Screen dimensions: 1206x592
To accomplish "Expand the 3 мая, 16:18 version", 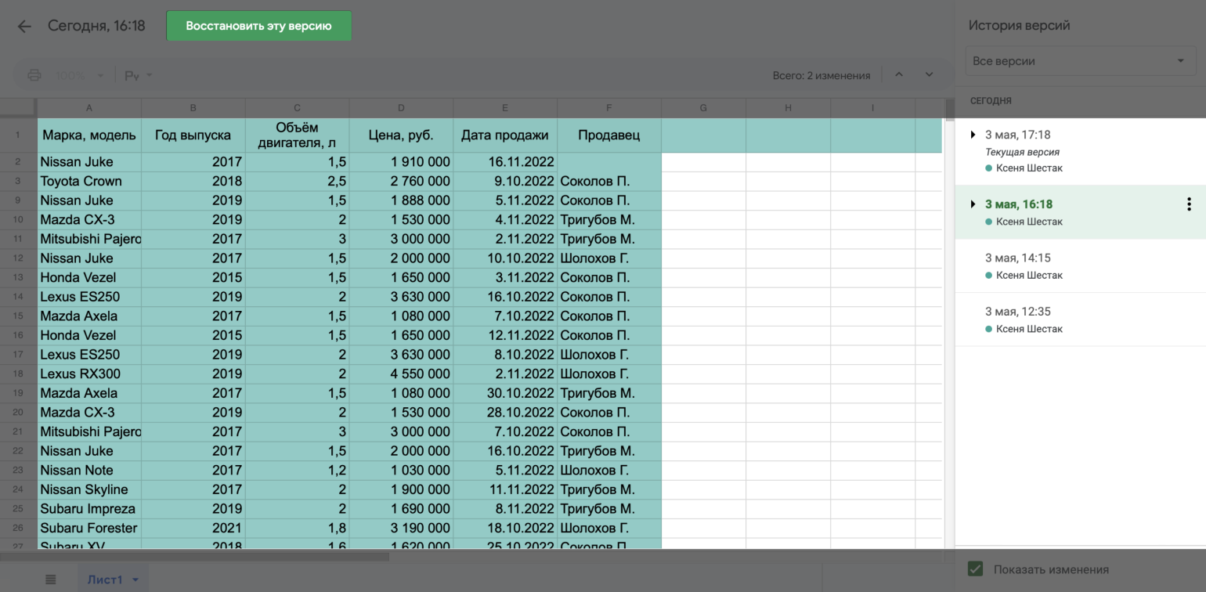I will (973, 204).
